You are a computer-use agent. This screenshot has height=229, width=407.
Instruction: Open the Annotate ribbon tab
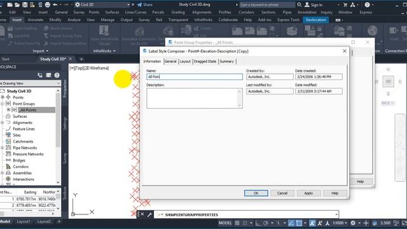pos(36,20)
